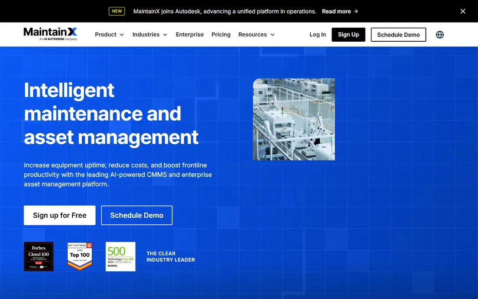Click the Autodesk announcement banner text
This screenshot has height=299, width=478.
pos(225,11)
